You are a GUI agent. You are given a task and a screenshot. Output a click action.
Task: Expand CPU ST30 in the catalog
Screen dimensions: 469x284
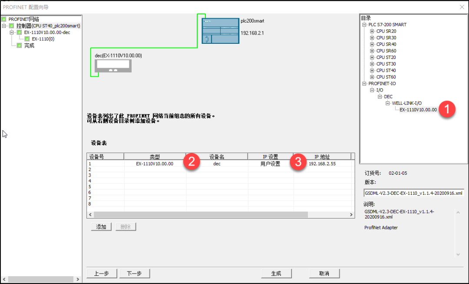click(x=372, y=64)
